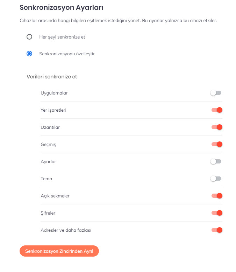Click the 'Şifreler' row label text
236x272 pixels.
pyautogui.click(x=48, y=213)
